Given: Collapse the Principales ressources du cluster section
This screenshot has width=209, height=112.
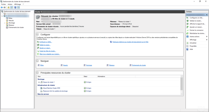Looking at the screenshot, I should (38, 73).
